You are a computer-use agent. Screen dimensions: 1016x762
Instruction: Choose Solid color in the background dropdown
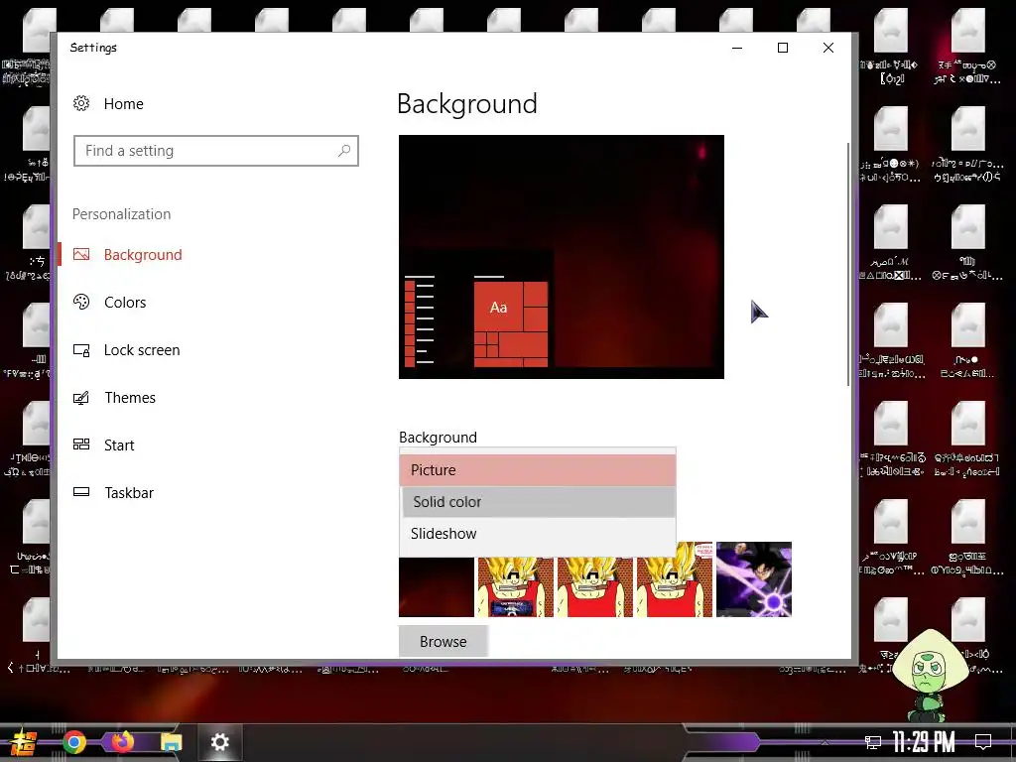point(537,502)
